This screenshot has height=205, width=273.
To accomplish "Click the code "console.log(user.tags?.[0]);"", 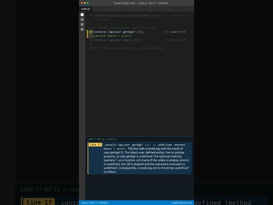I will [118, 40].
